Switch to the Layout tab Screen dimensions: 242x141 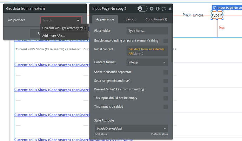pyautogui.click(x=130, y=19)
